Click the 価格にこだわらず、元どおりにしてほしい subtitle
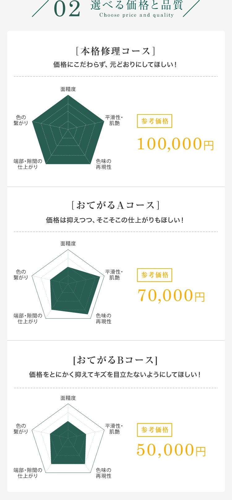Viewport: 232px width, 500px height. pyautogui.click(x=116, y=65)
